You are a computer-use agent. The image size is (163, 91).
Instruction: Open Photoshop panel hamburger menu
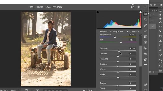click(x=156, y=11)
